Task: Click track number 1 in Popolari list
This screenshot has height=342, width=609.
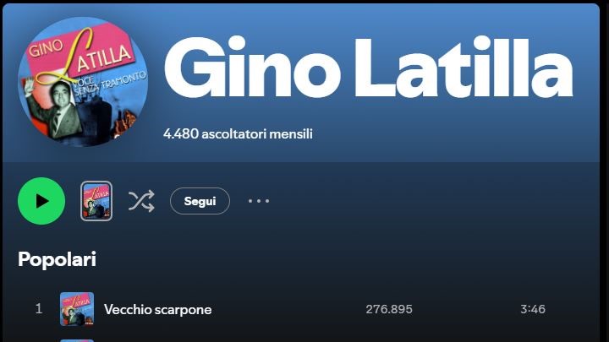Action: pos(38,309)
